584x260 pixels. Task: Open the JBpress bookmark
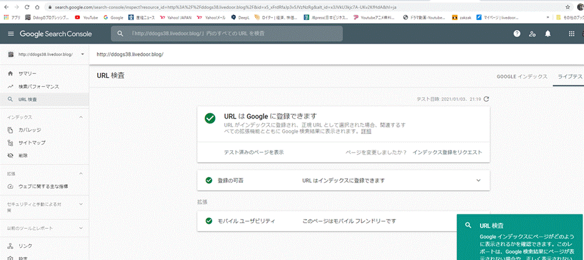[x=326, y=17]
